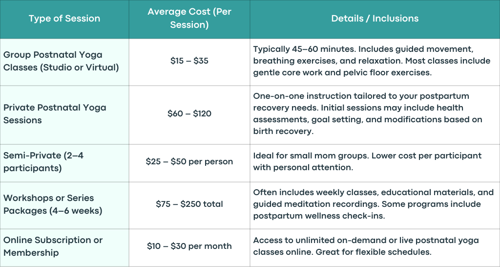500x267 pixels.
Task: Click the $10 – $30 per month cell
Action: tap(189, 246)
